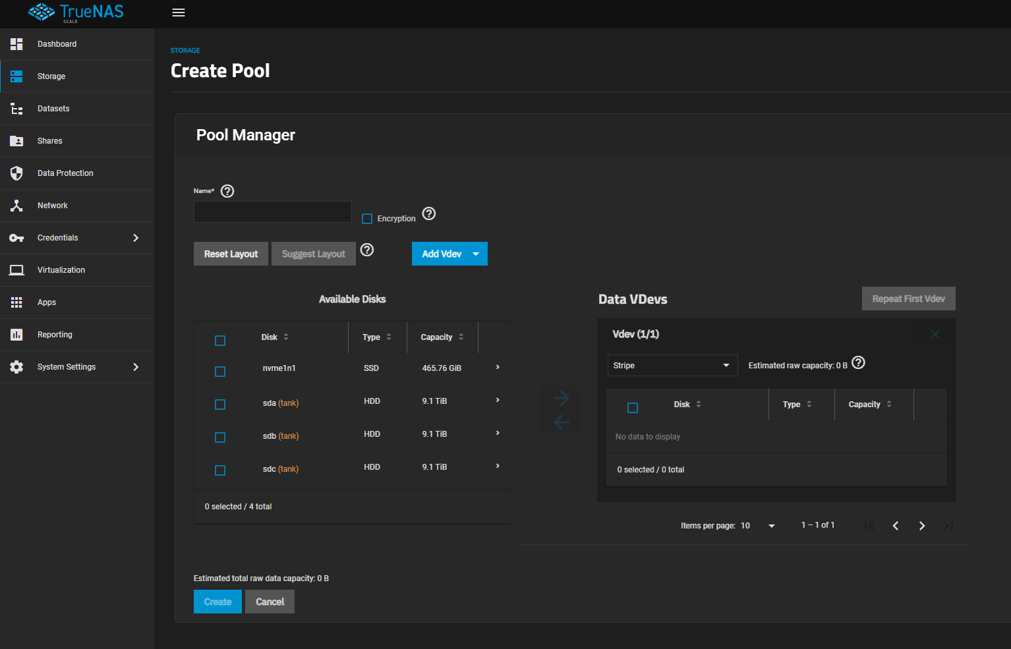The image size is (1011, 649).
Task: Open Dashboard from the sidebar
Action: 77,44
